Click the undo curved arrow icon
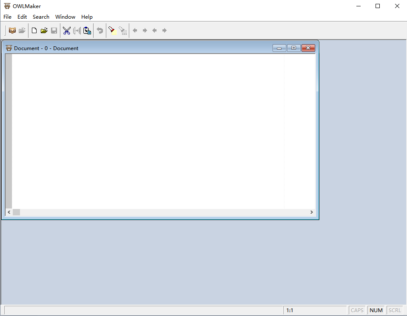This screenshot has height=316, width=407. 100,31
